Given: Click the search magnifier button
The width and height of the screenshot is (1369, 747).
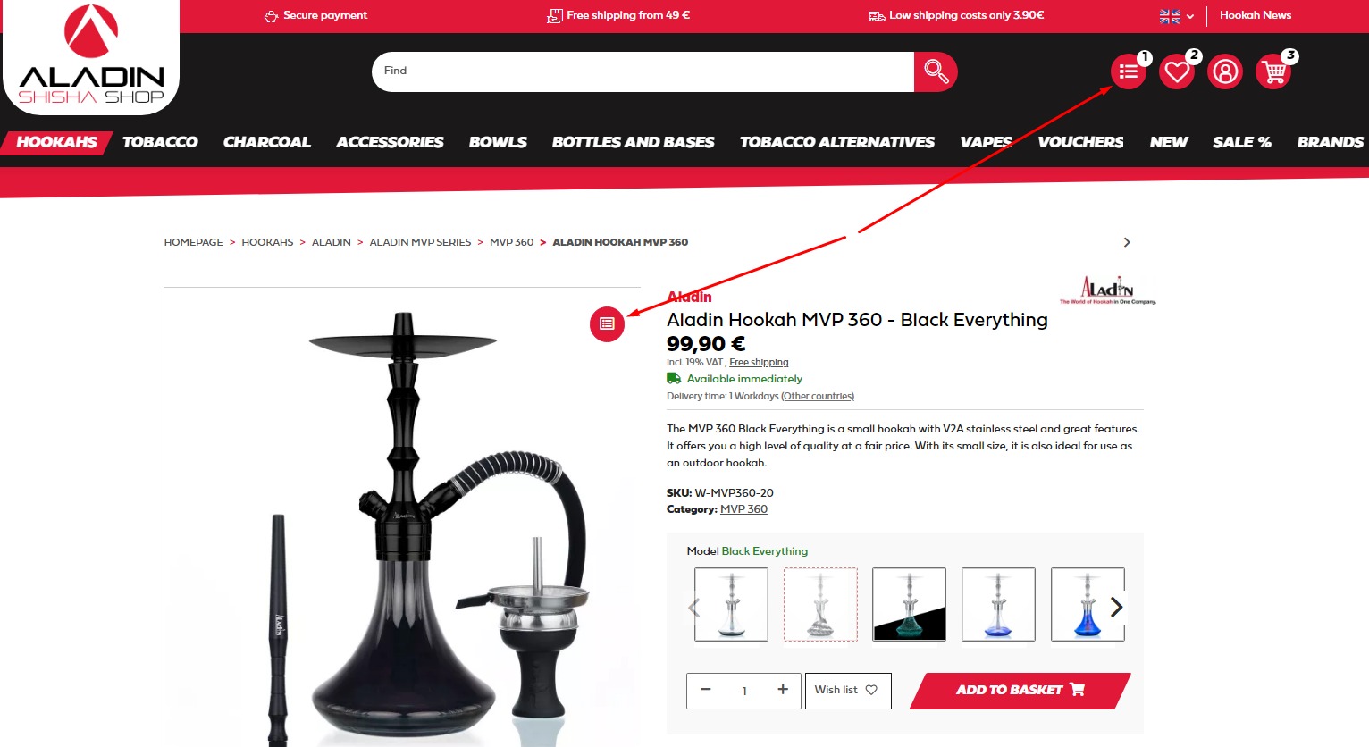Looking at the screenshot, I should click(936, 71).
